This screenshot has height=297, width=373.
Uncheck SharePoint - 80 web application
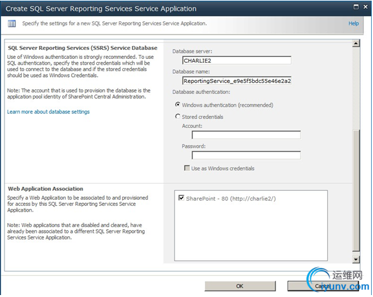(181, 198)
